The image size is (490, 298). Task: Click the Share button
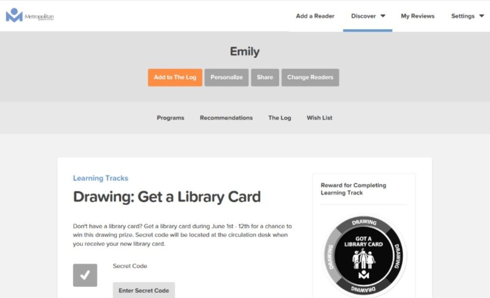point(265,77)
